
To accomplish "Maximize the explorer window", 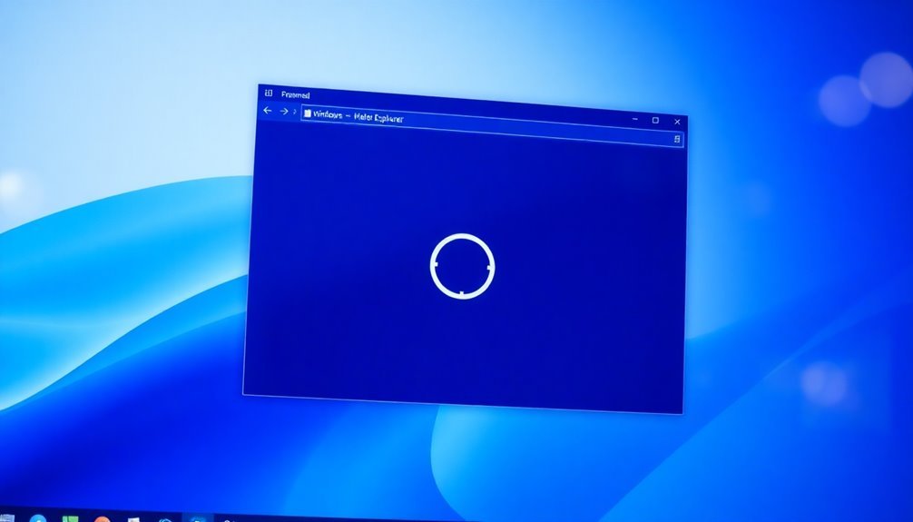I will tap(655, 120).
